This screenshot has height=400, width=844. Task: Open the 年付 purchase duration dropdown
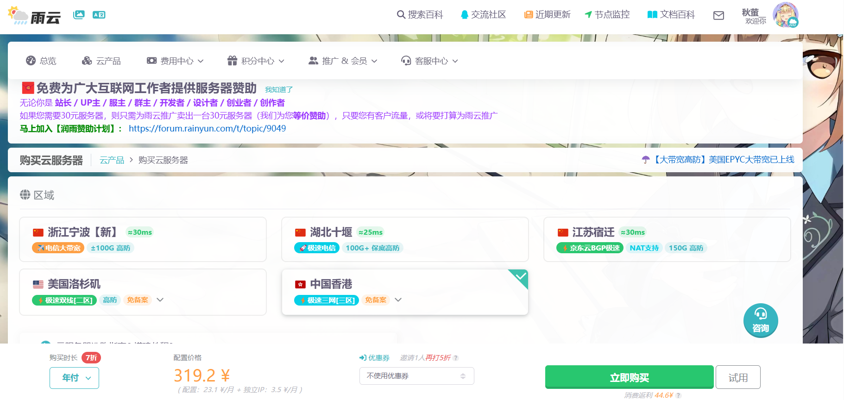[x=74, y=378]
